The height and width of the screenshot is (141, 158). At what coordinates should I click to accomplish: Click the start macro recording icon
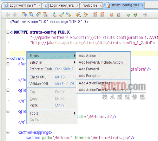(x=112, y=15)
